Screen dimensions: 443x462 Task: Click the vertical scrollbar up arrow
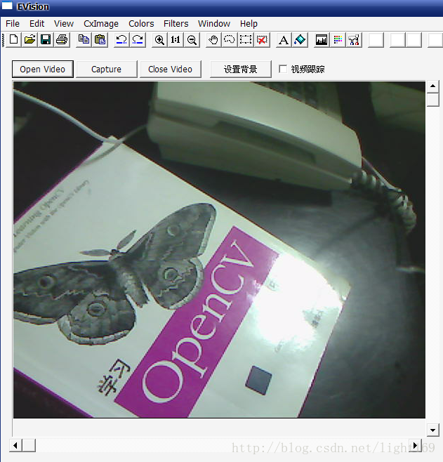pos(433,86)
